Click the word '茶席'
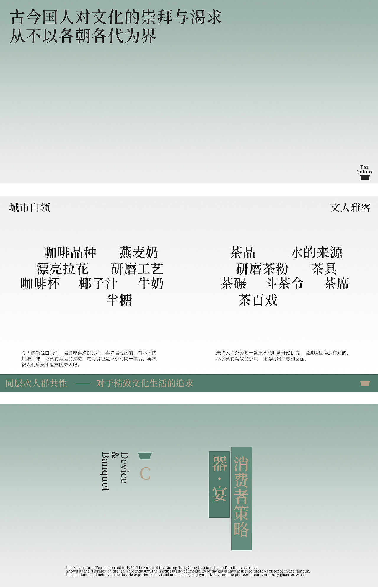Viewport: 378px width, 587px height. click(336, 284)
